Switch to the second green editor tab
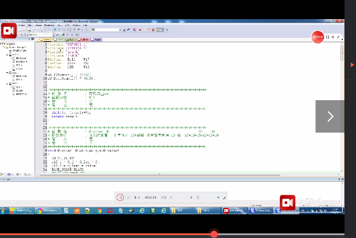Image resolution: width=356 pixels, height=238 pixels. tap(71, 40)
